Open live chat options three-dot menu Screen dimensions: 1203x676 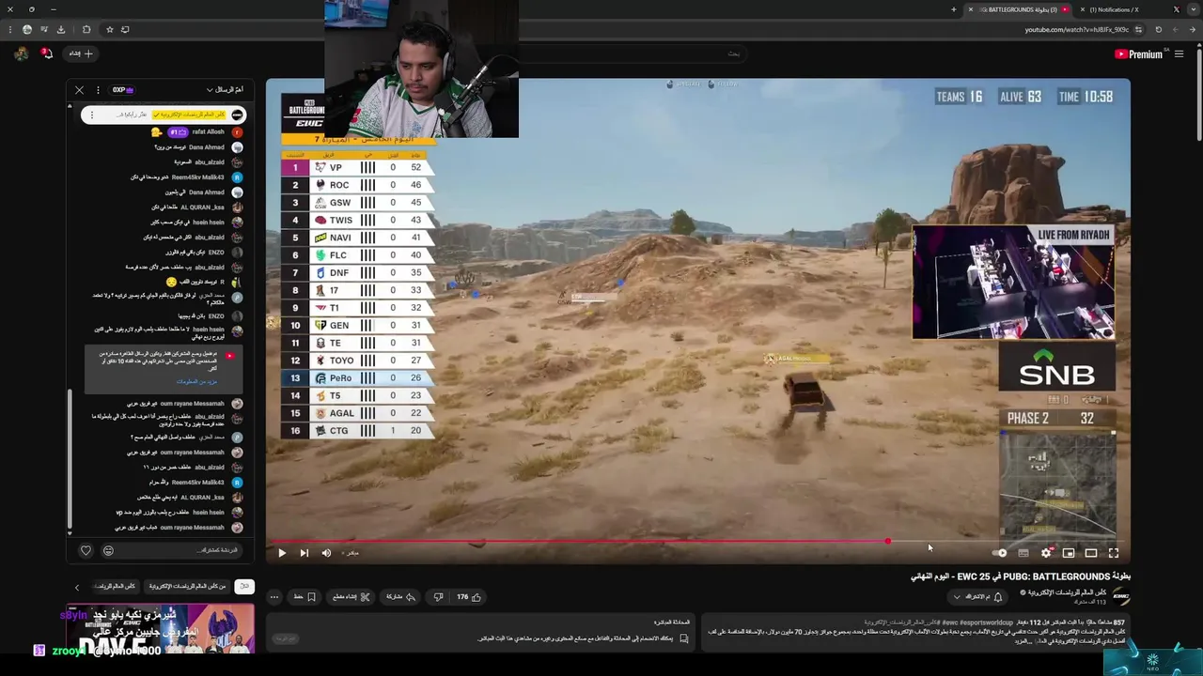[x=98, y=90]
